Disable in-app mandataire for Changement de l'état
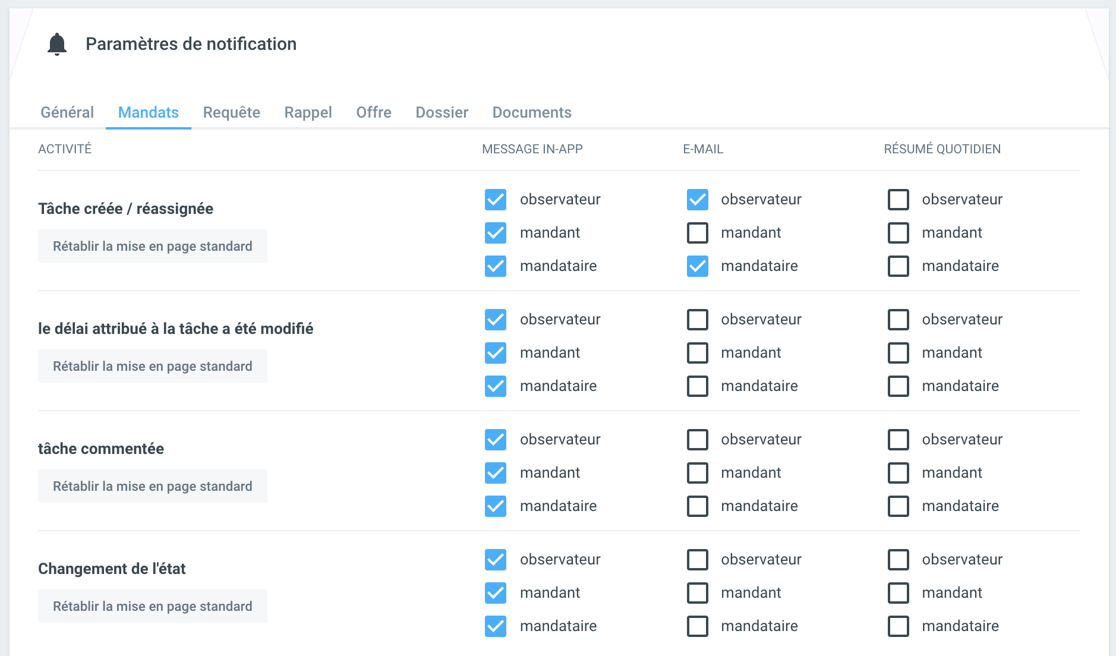 pyautogui.click(x=496, y=626)
